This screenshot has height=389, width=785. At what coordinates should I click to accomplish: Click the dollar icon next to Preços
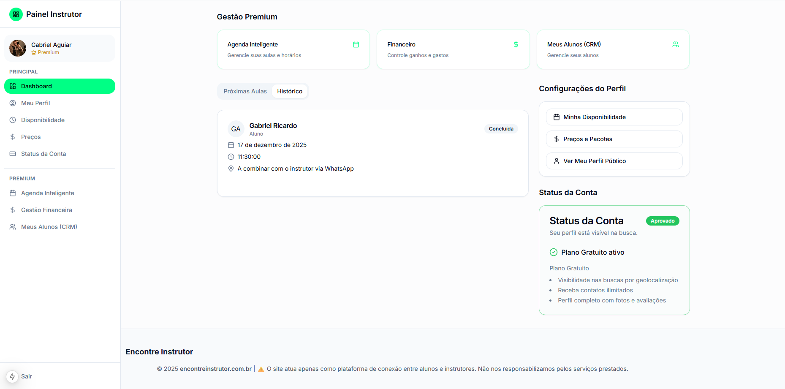click(x=13, y=137)
